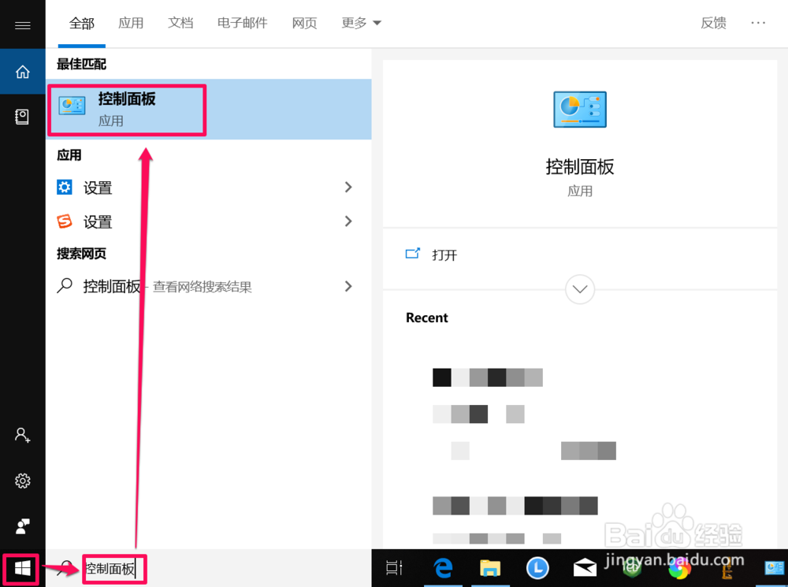Click inside the 控制面板 search box
This screenshot has width=788, height=587.
click(x=114, y=568)
